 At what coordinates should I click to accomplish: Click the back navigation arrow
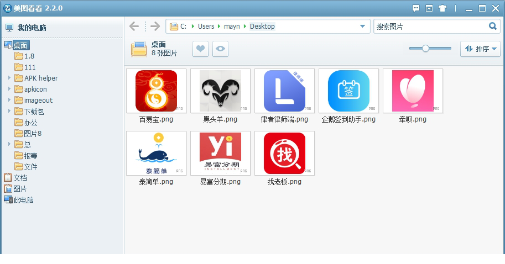[134, 27]
